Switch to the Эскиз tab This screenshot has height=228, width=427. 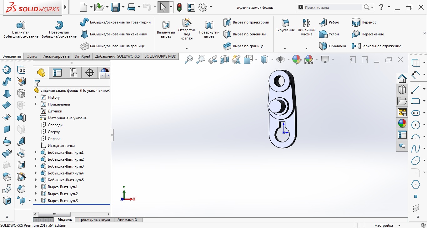pyautogui.click(x=32, y=56)
